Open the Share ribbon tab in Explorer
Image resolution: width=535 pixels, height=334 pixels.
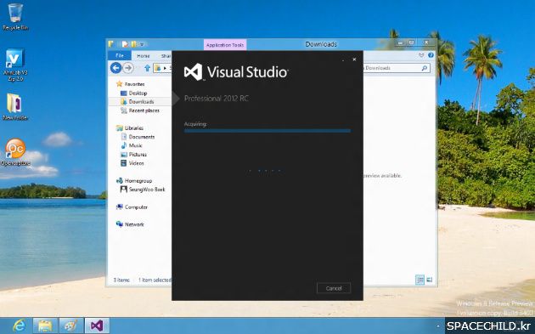(x=166, y=56)
